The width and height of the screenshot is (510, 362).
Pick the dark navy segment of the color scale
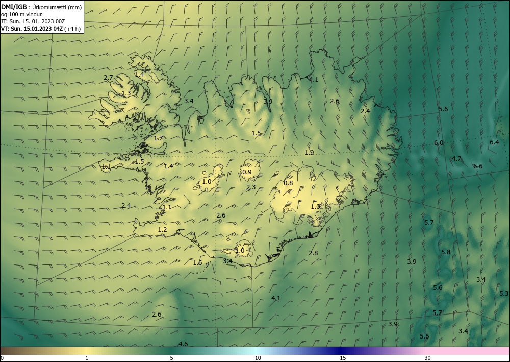tap(342, 351)
